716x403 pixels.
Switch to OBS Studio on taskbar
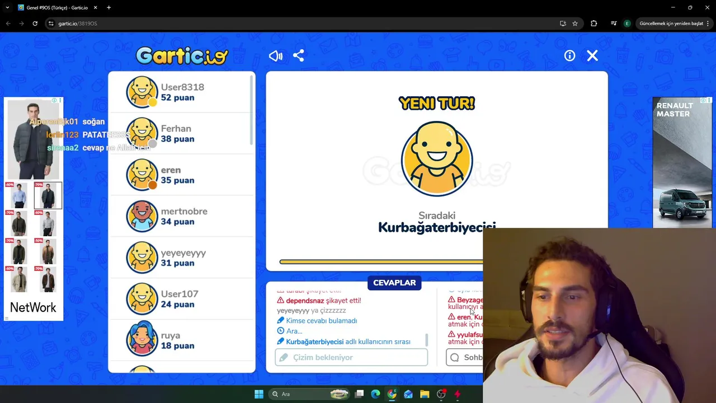pos(441,394)
